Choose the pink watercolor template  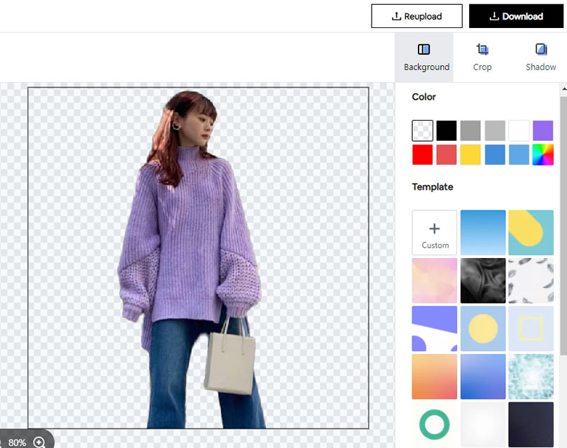tap(435, 280)
